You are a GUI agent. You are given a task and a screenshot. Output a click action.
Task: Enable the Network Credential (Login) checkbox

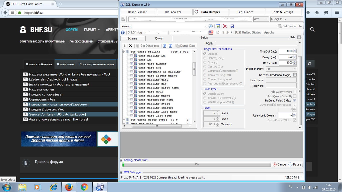coord(295,75)
